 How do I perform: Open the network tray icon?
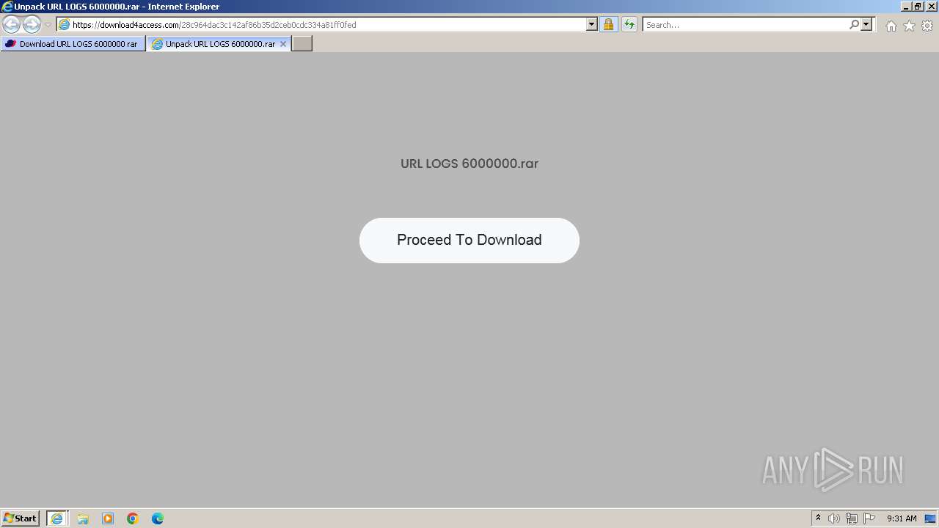click(x=852, y=518)
